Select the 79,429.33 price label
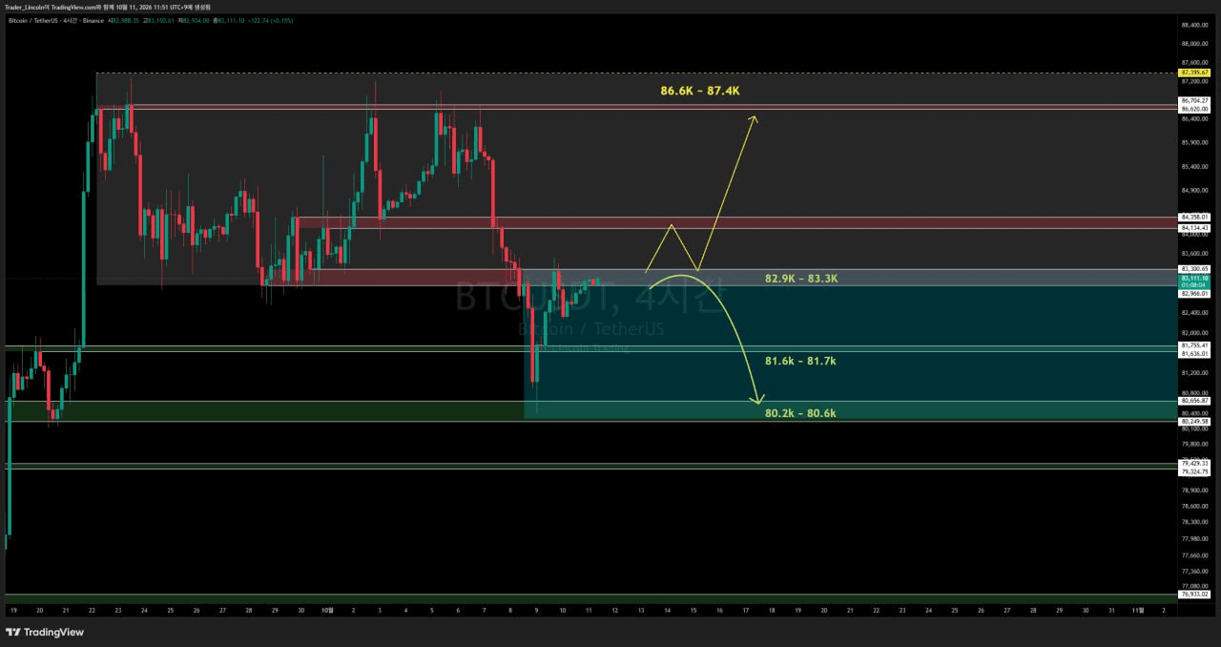The image size is (1221, 647). click(1194, 463)
